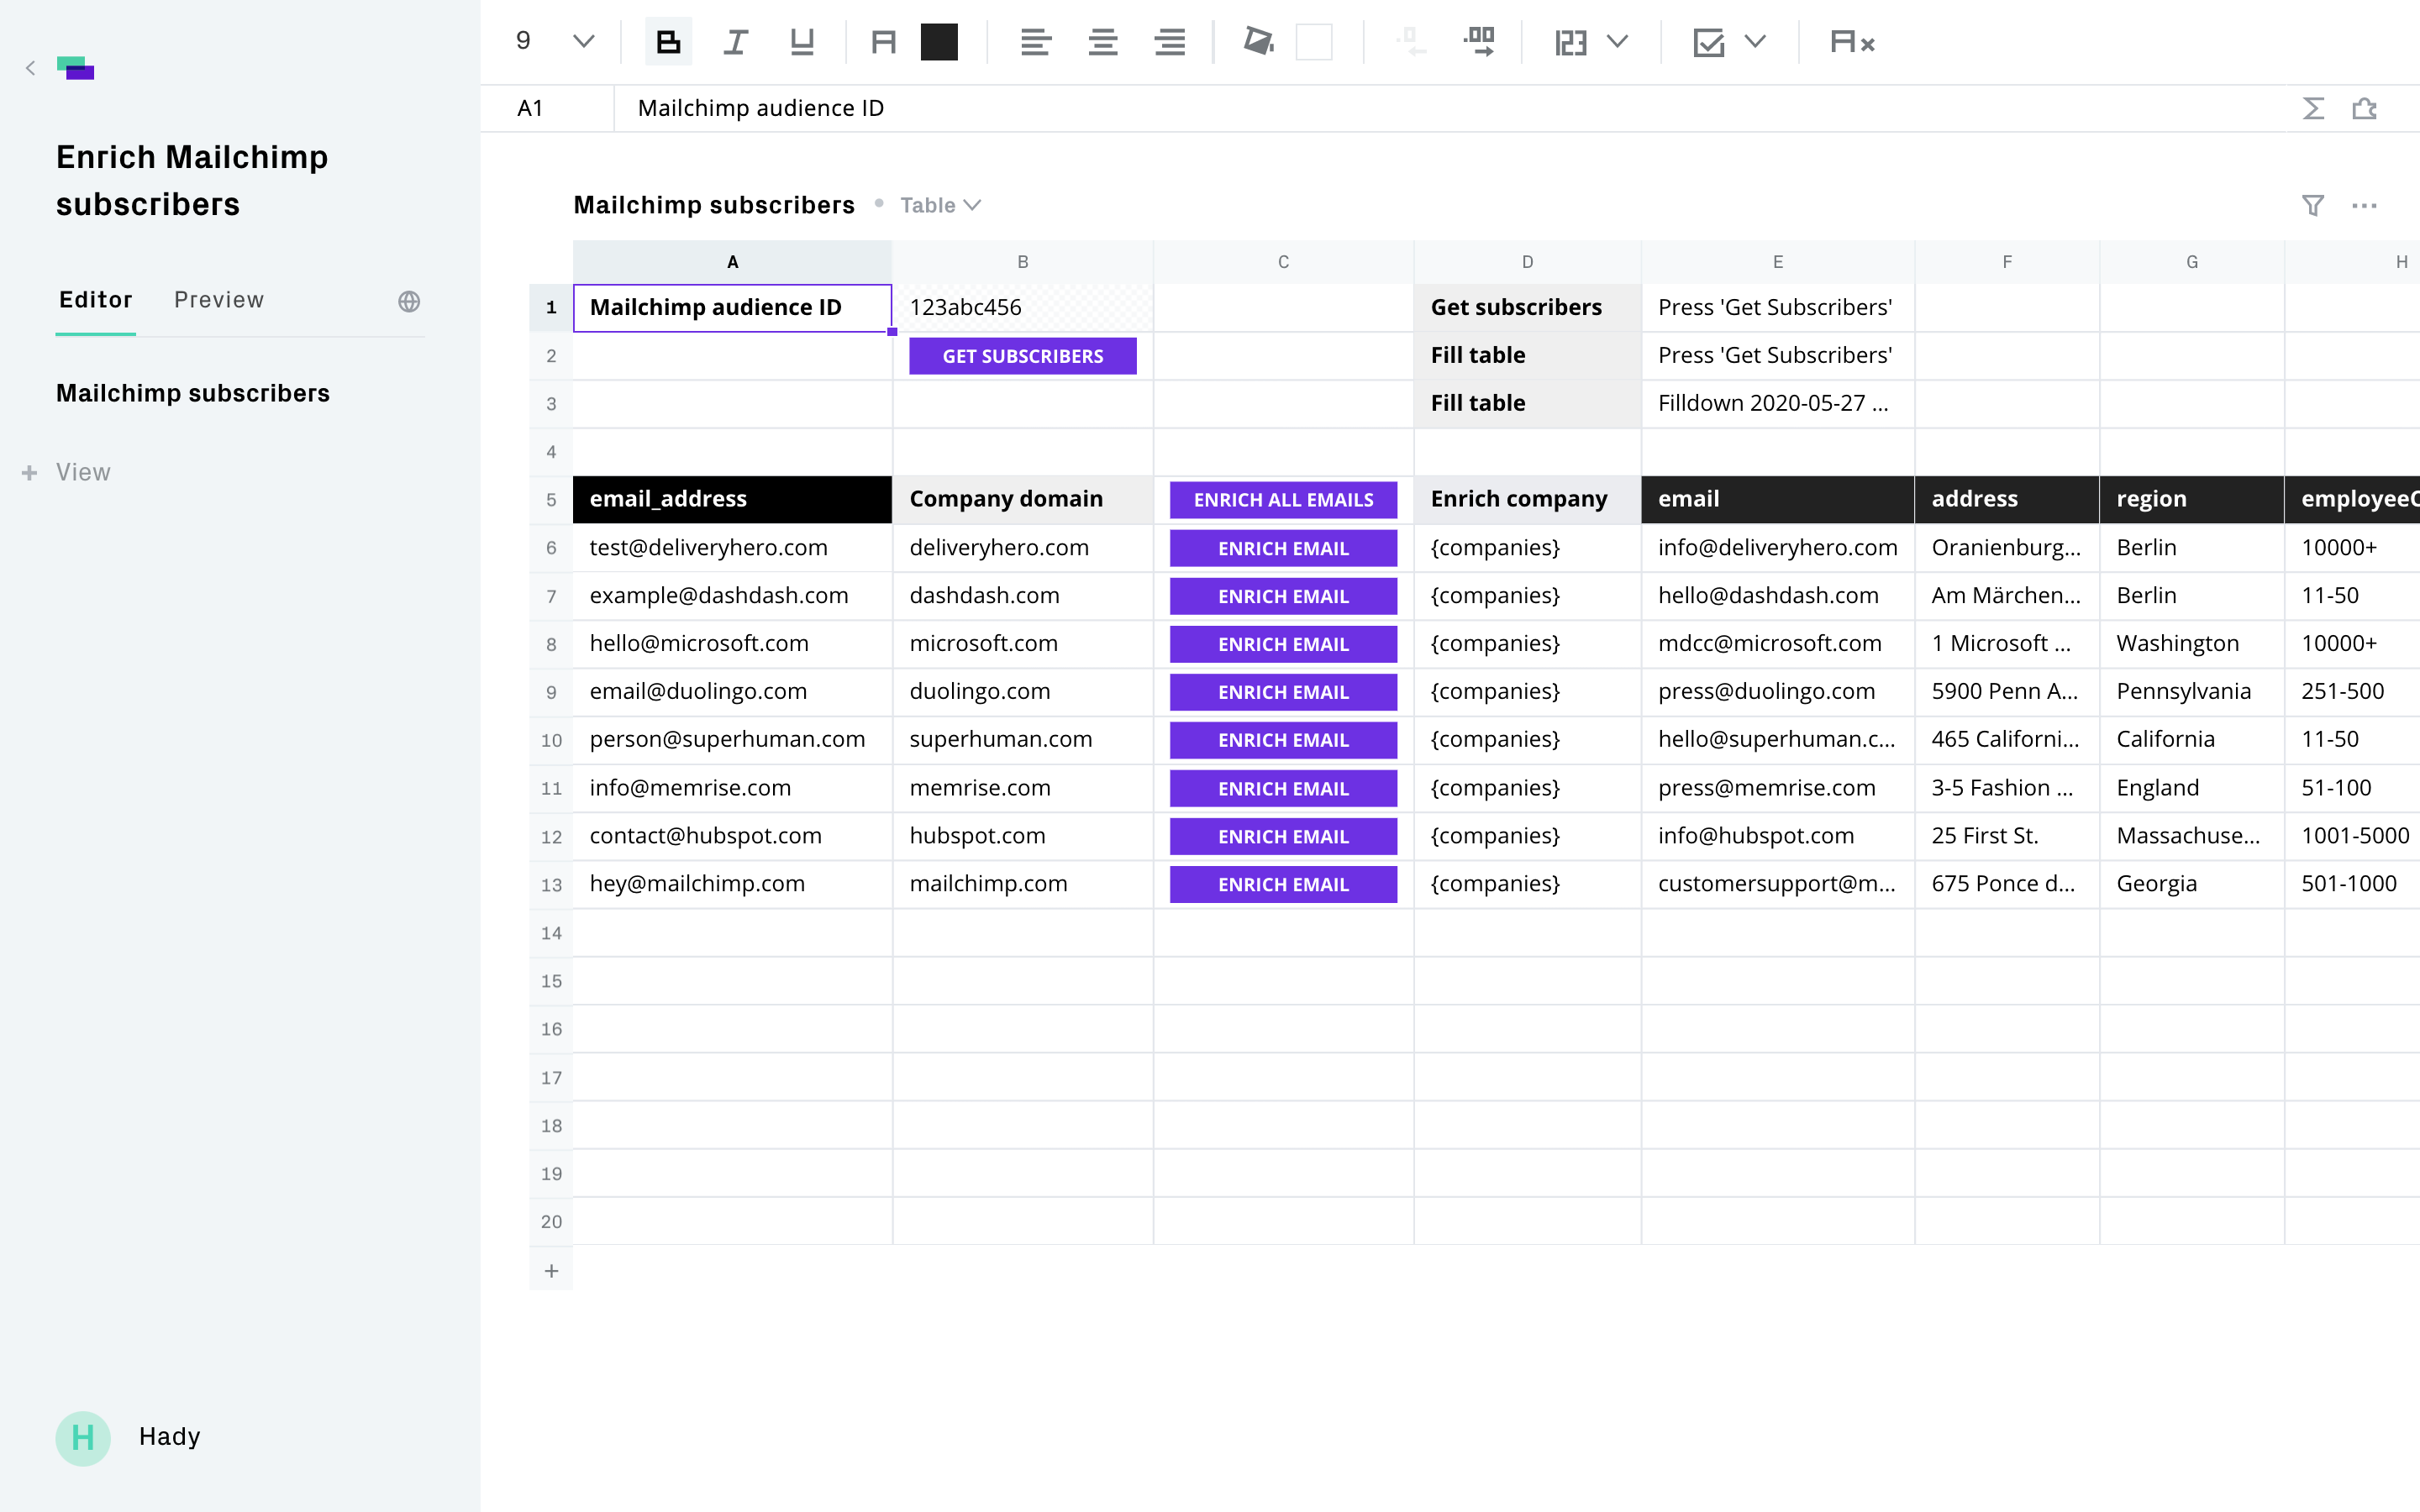The height and width of the screenshot is (1512, 2420).
Task: Click the Hady avatar icon
Action: click(x=83, y=1438)
